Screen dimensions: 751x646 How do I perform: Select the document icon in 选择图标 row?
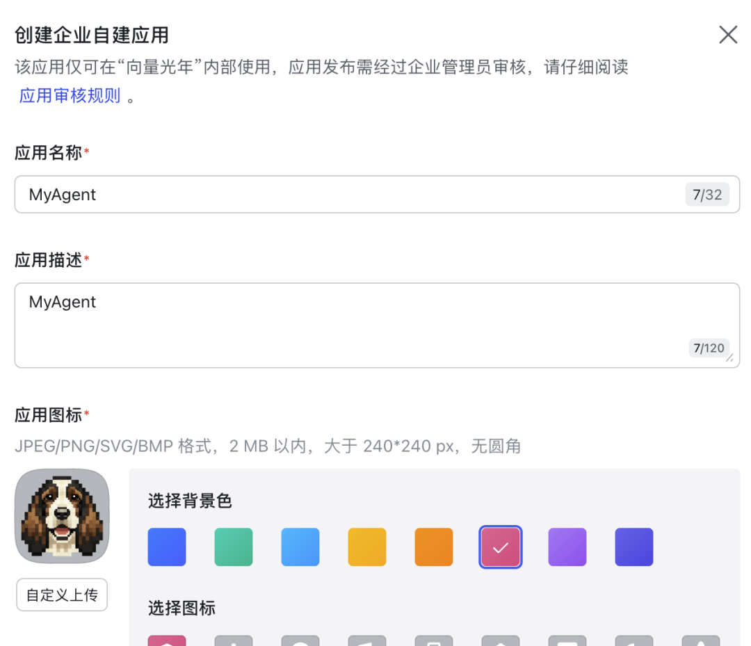coord(434,640)
